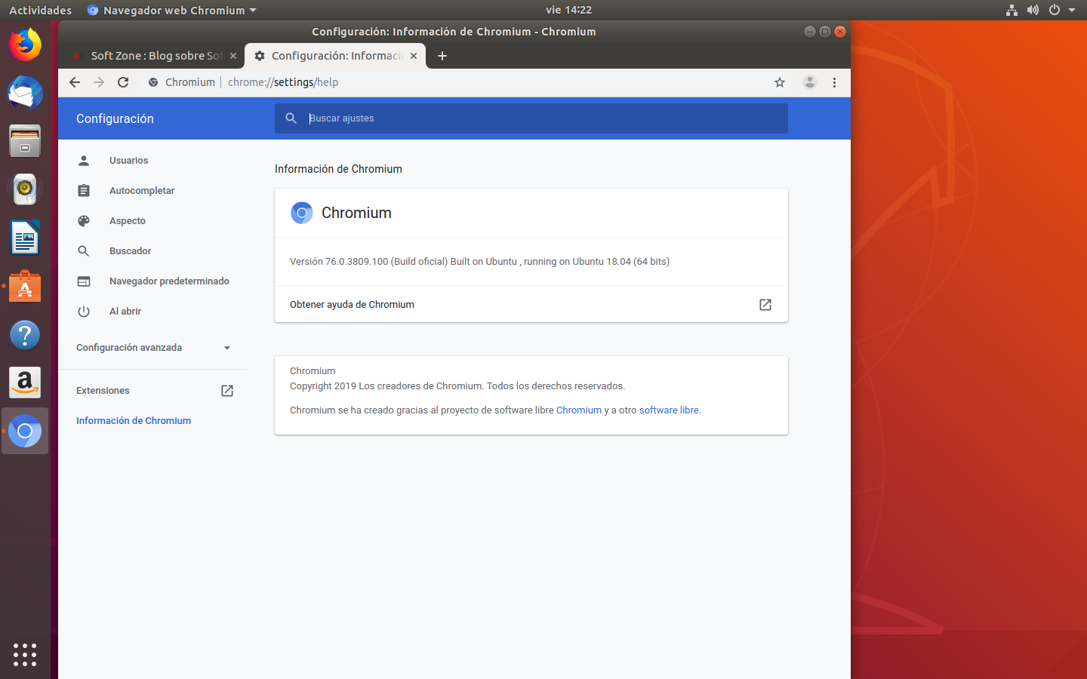This screenshot has height=679, width=1087.
Task: Click the Chromium icon in the dock
Action: click(x=25, y=431)
